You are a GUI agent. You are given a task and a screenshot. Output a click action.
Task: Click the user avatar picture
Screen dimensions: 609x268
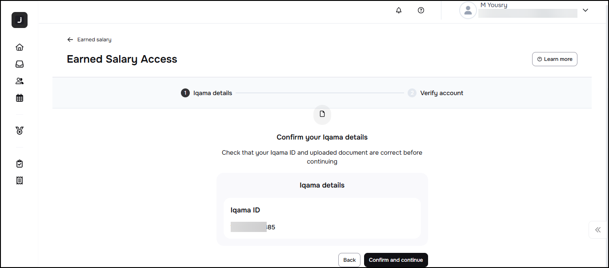tap(468, 11)
